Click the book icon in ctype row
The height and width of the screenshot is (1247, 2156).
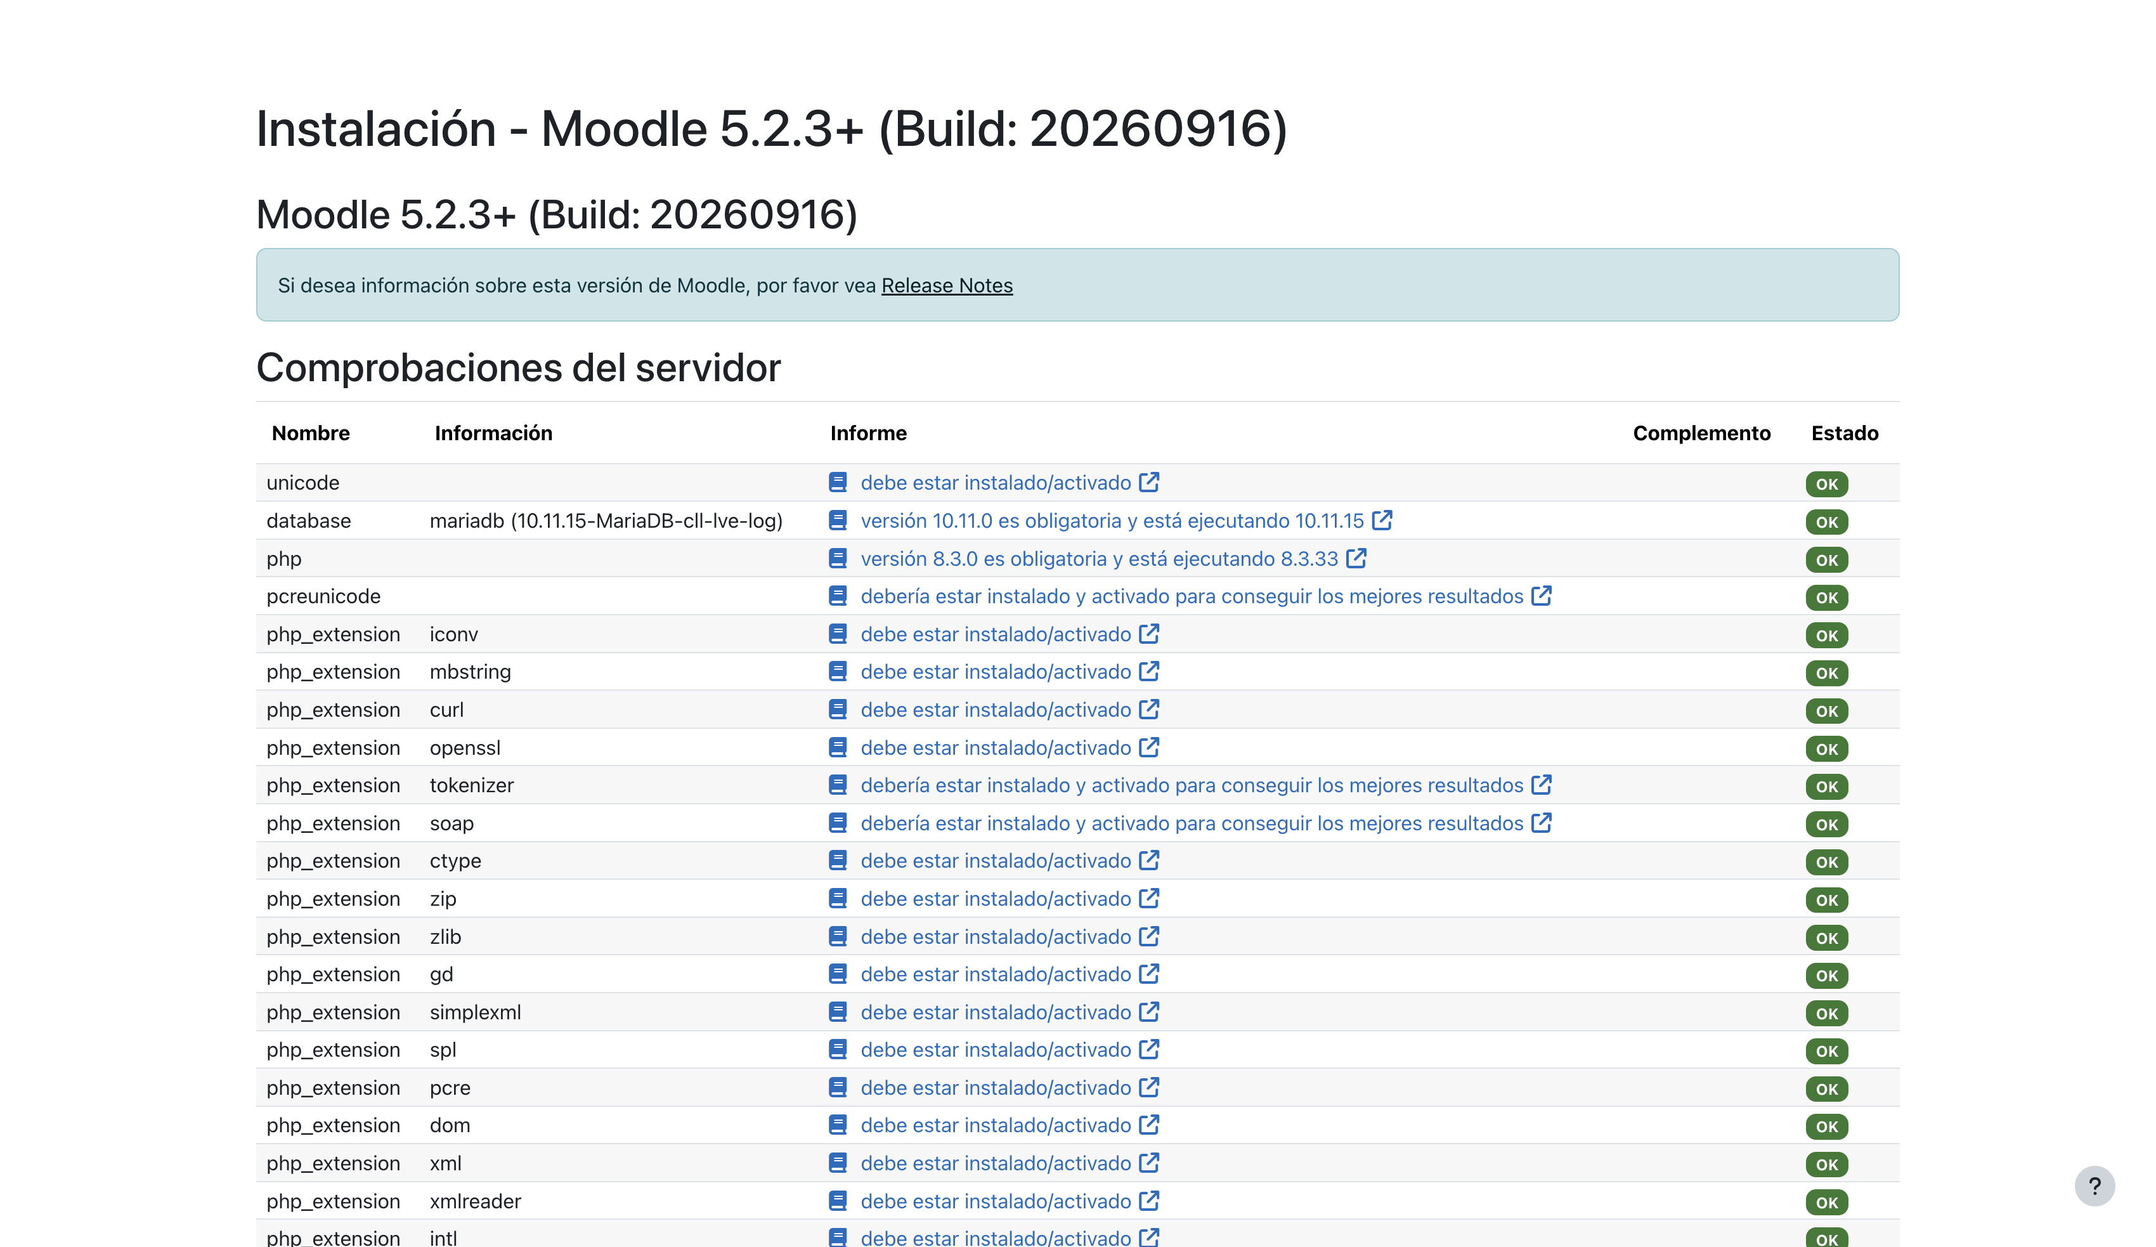pyautogui.click(x=838, y=861)
